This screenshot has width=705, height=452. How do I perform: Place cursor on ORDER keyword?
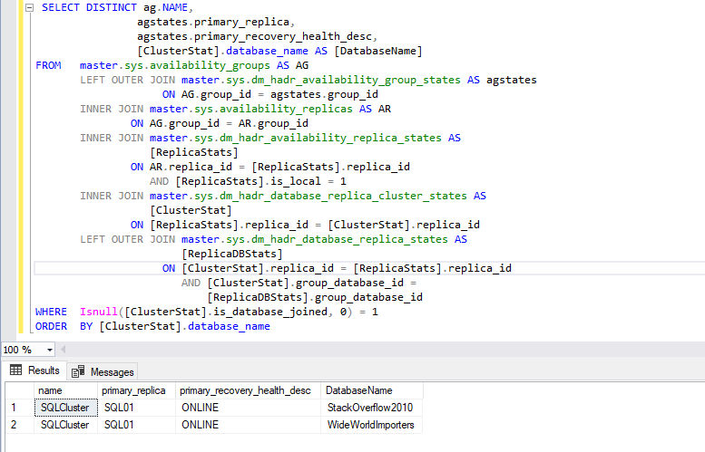(x=51, y=326)
